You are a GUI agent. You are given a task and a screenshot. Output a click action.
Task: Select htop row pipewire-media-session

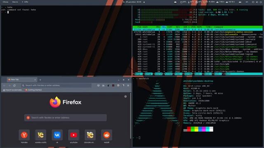point(198,32)
